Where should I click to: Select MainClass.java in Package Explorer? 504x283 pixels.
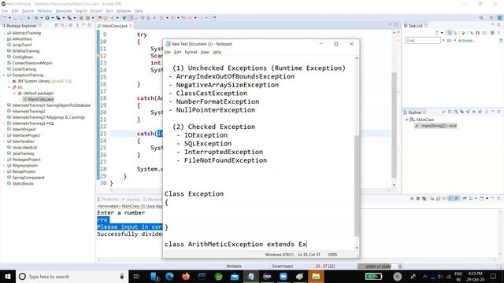[40, 99]
